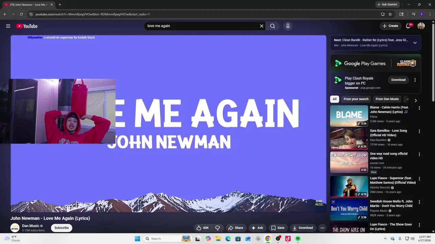Open account avatar menu on YouTube
This screenshot has width=435, height=244.
click(421, 26)
